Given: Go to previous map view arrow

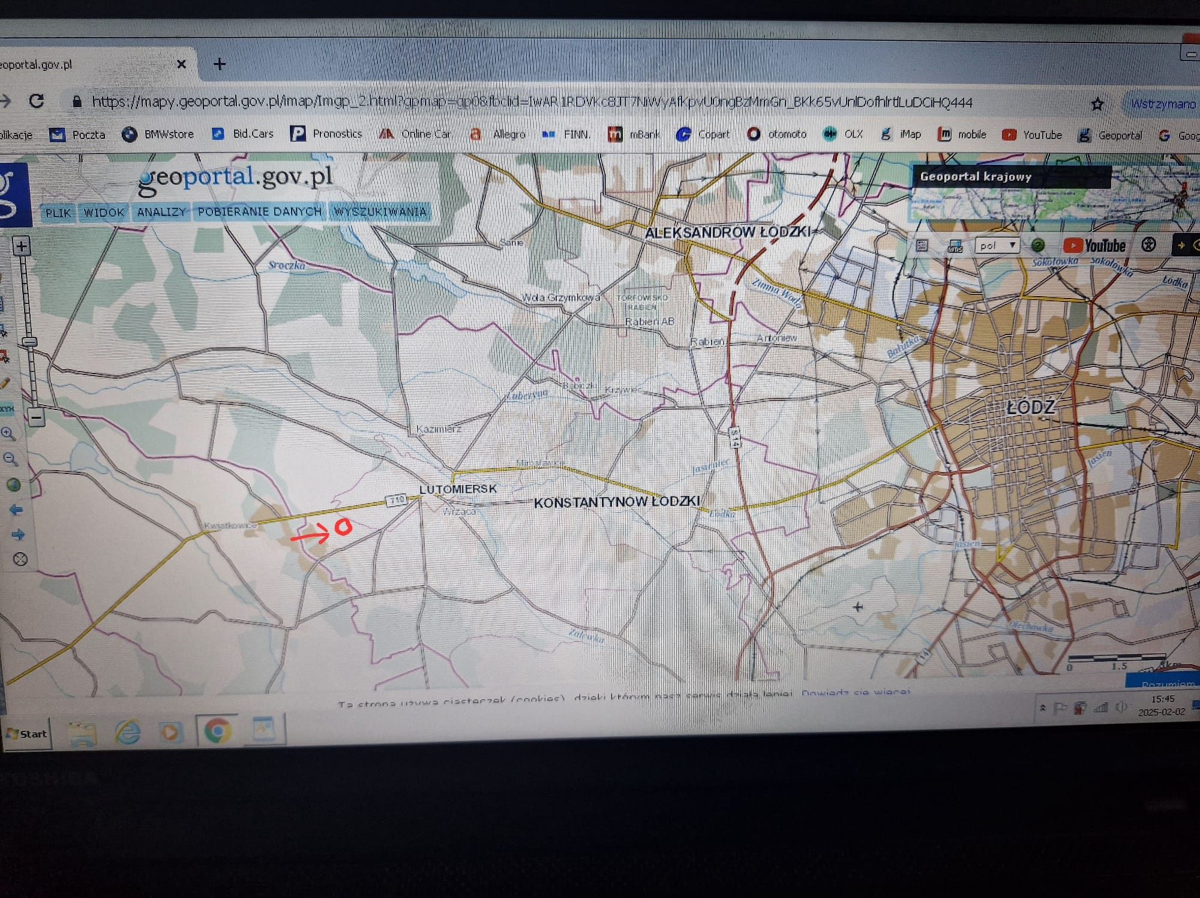Looking at the screenshot, I should (16, 510).
